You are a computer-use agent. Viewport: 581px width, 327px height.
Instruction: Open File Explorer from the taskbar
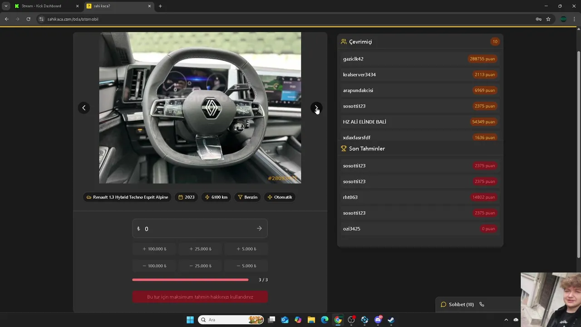pos(311,320)
